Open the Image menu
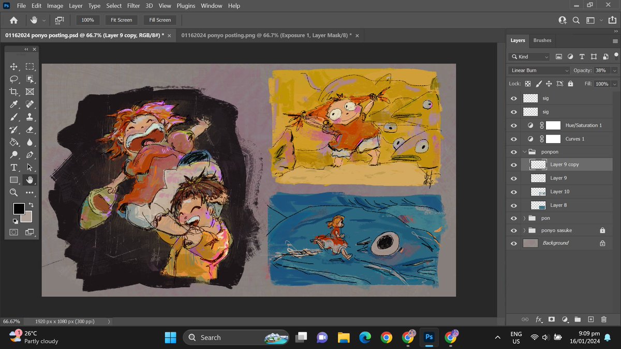The height and width of the screenshot is (349, 621). pyautogui.click(x=55, y=6)
